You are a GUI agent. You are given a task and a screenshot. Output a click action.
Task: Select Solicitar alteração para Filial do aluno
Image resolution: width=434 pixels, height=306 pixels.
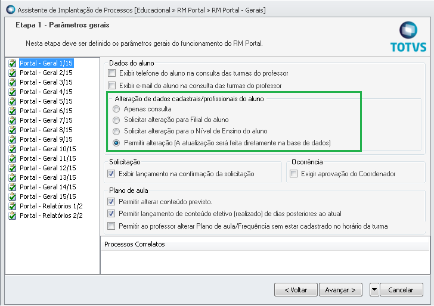point(116,120)
